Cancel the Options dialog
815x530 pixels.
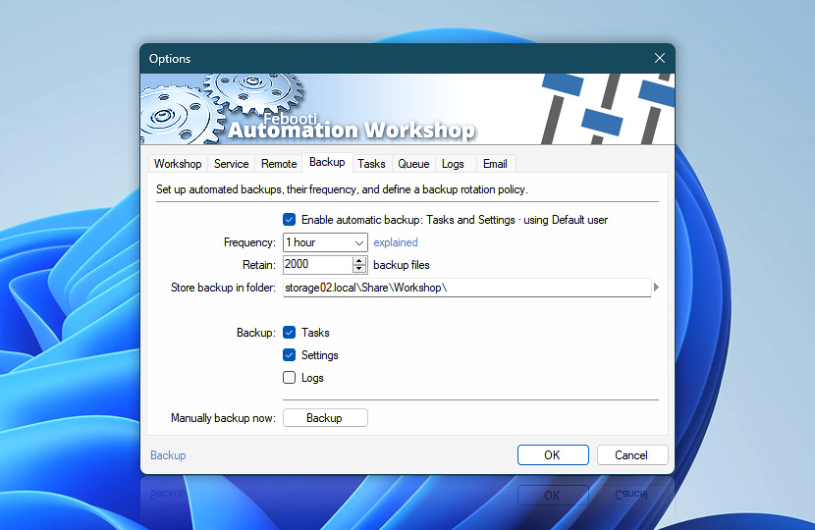pos(631,455)
